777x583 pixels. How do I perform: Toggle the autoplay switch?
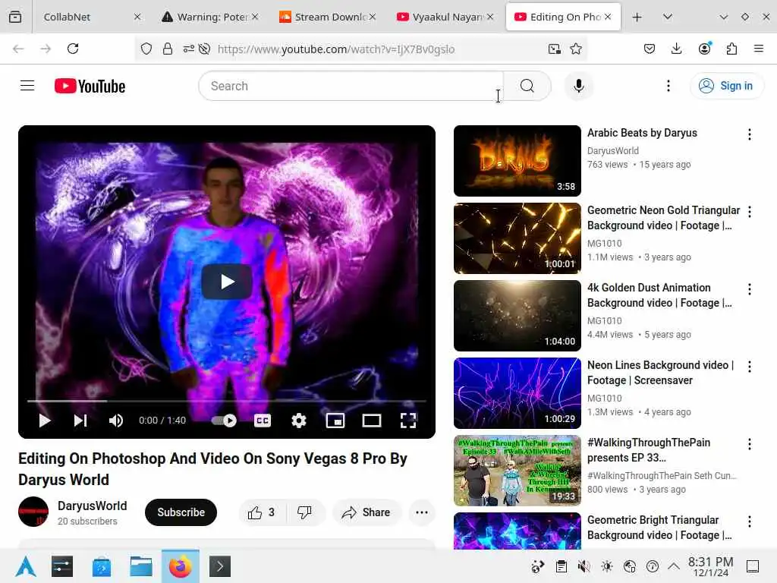224,421
